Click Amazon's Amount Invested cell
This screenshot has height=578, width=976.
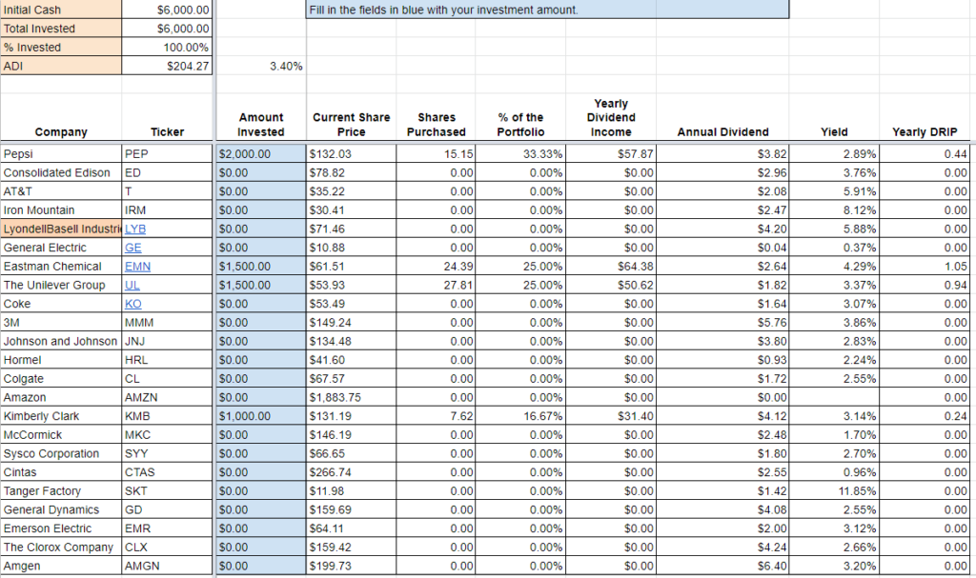click(x=261, y=397)
